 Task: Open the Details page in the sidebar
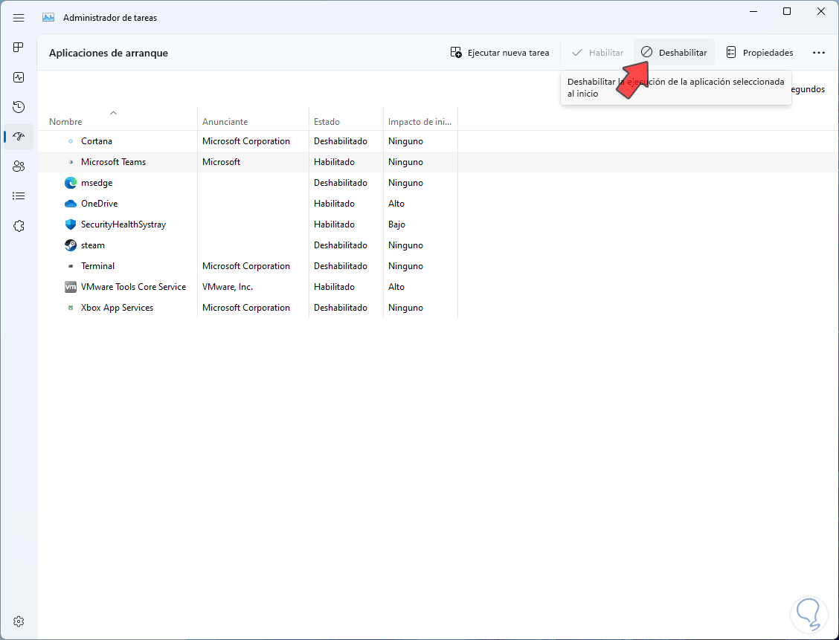pos(19,196)
